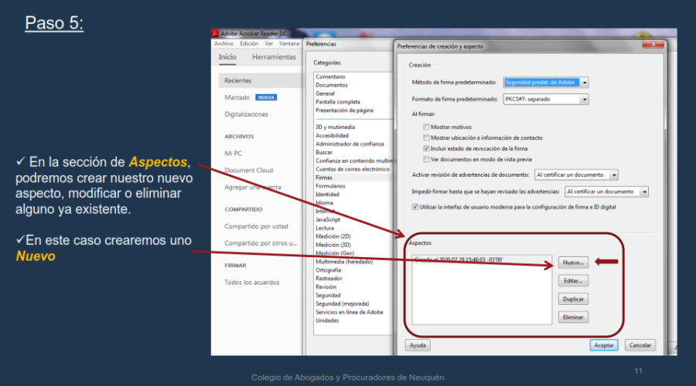
Task: Close the Preferencias de creación y aspecto dialog
Action: pos(653,44)
